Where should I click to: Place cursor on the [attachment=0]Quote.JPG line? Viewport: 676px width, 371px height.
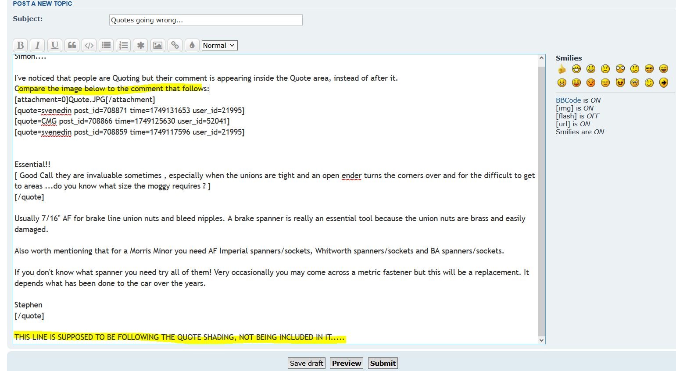85,100
